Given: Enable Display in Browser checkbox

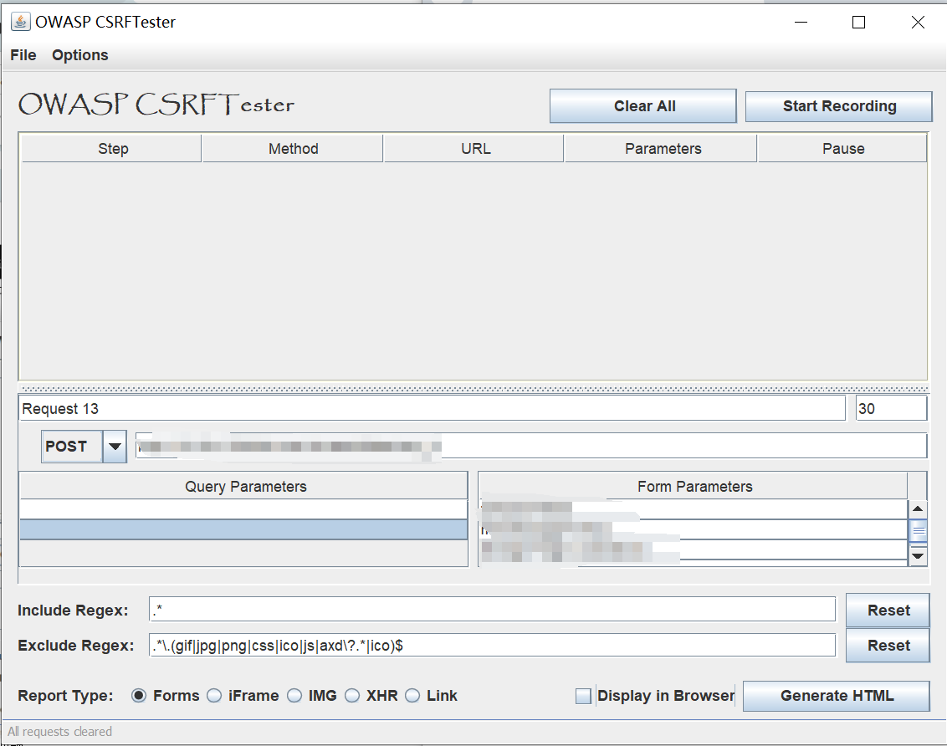Looking at the screenshot, I should pos(583,696).
